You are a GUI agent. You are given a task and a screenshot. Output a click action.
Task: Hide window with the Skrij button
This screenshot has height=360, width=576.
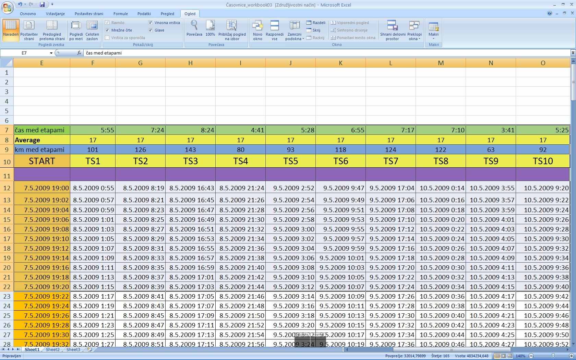tap(313, 30)
